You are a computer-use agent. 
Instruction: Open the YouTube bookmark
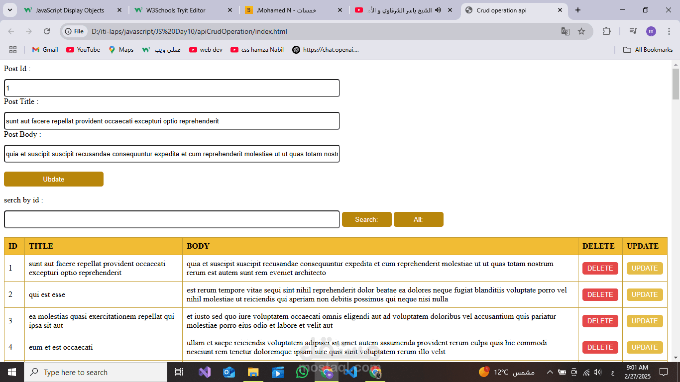coord(83,50)
